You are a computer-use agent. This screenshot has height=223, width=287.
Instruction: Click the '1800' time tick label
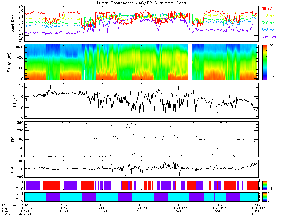[x=141, y=211]
